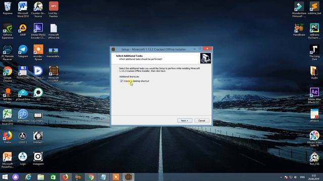This screenshot has height=181, width=323.
Task: Open Microsoft PowerPoint desktop shortcut
Action: (x=8, y=160)
